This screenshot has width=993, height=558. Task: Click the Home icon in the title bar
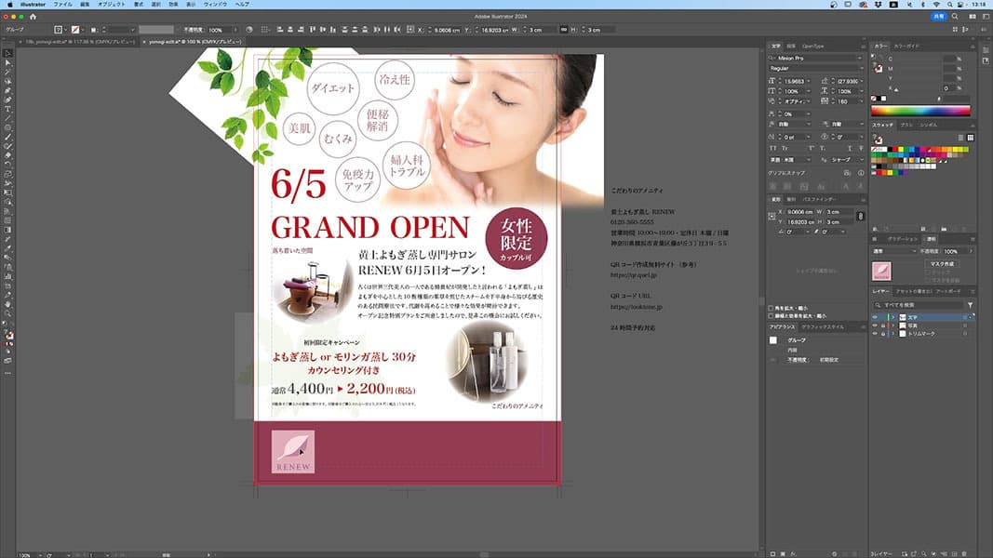pos(34,17)
